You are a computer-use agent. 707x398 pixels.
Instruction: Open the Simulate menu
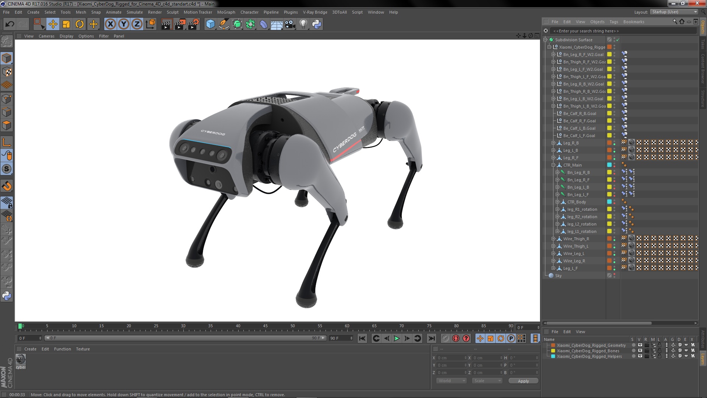tap(135, 12)
